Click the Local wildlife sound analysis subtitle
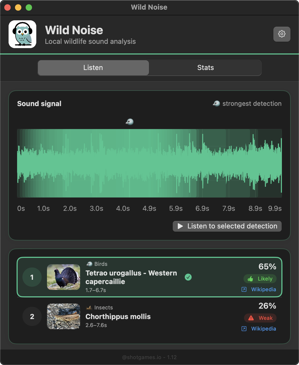The height and width of the screenshot is (365, 299). 90,41
